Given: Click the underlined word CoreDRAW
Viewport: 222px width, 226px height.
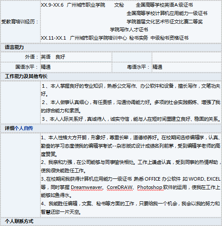Looking at the screenshot, I should pyautogui.click(x=120, y=187).
